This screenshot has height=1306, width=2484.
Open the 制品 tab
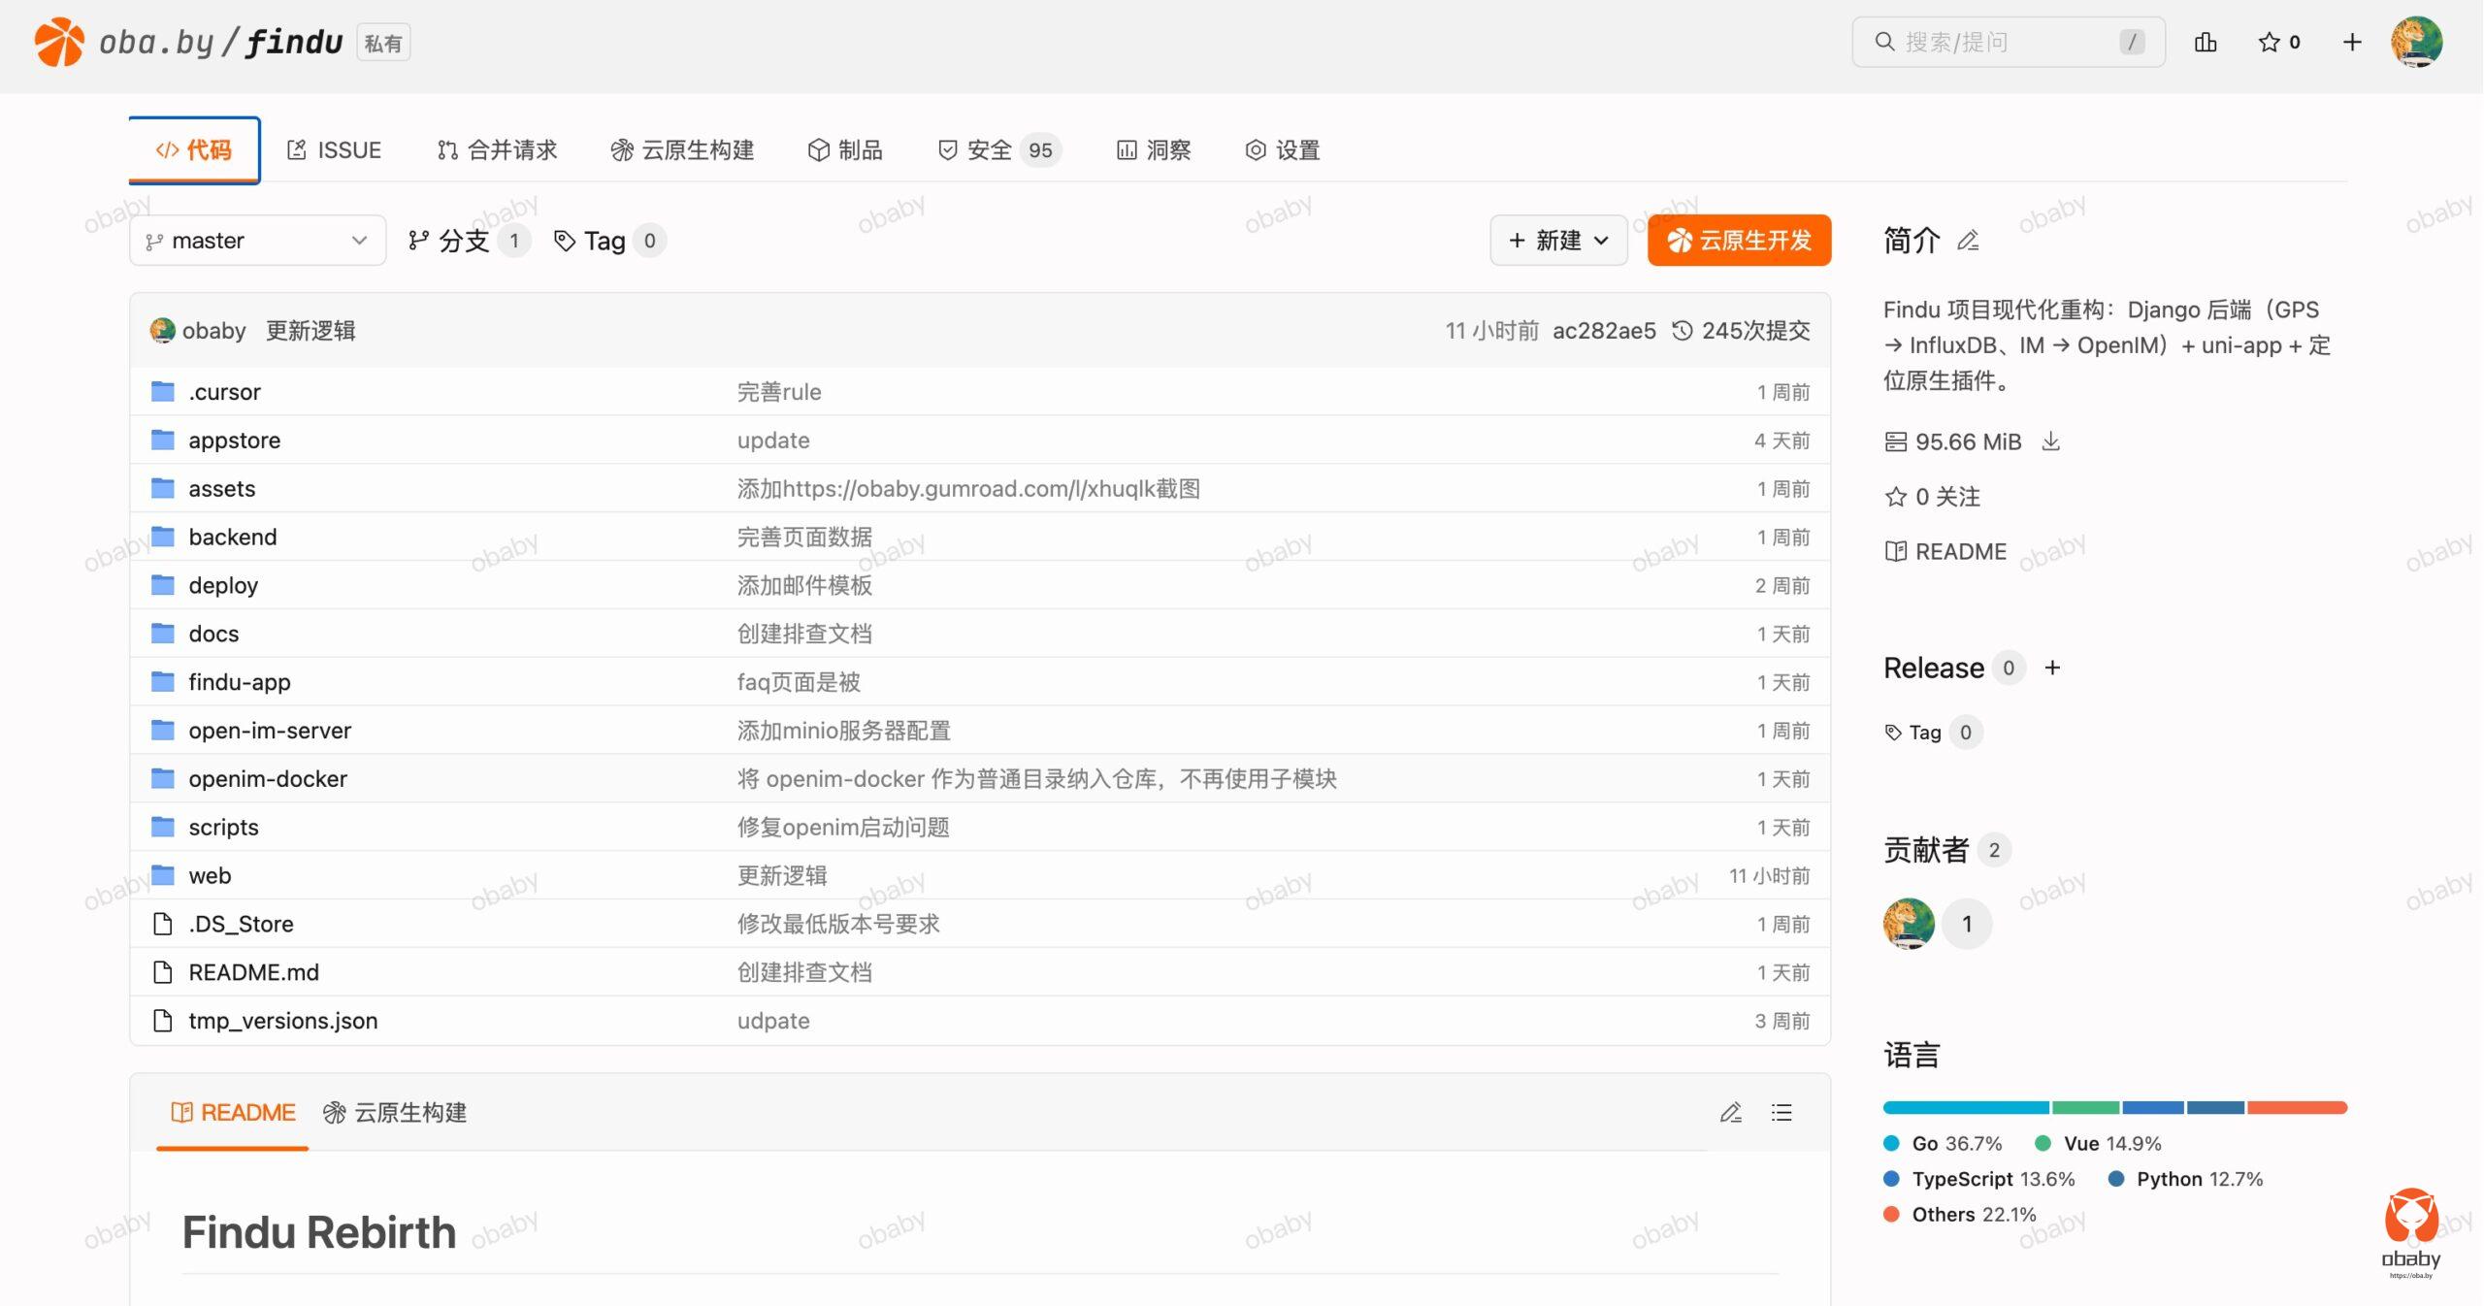[845, 149]
